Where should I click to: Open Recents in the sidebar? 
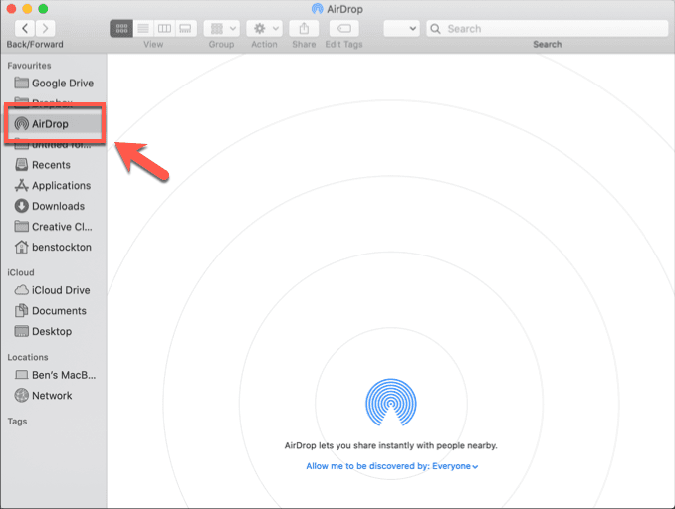click(x=50, y=165)
